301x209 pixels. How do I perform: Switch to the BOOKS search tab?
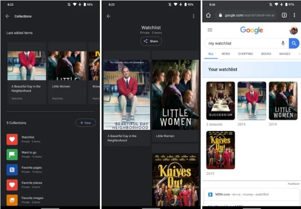click(266, 54)
